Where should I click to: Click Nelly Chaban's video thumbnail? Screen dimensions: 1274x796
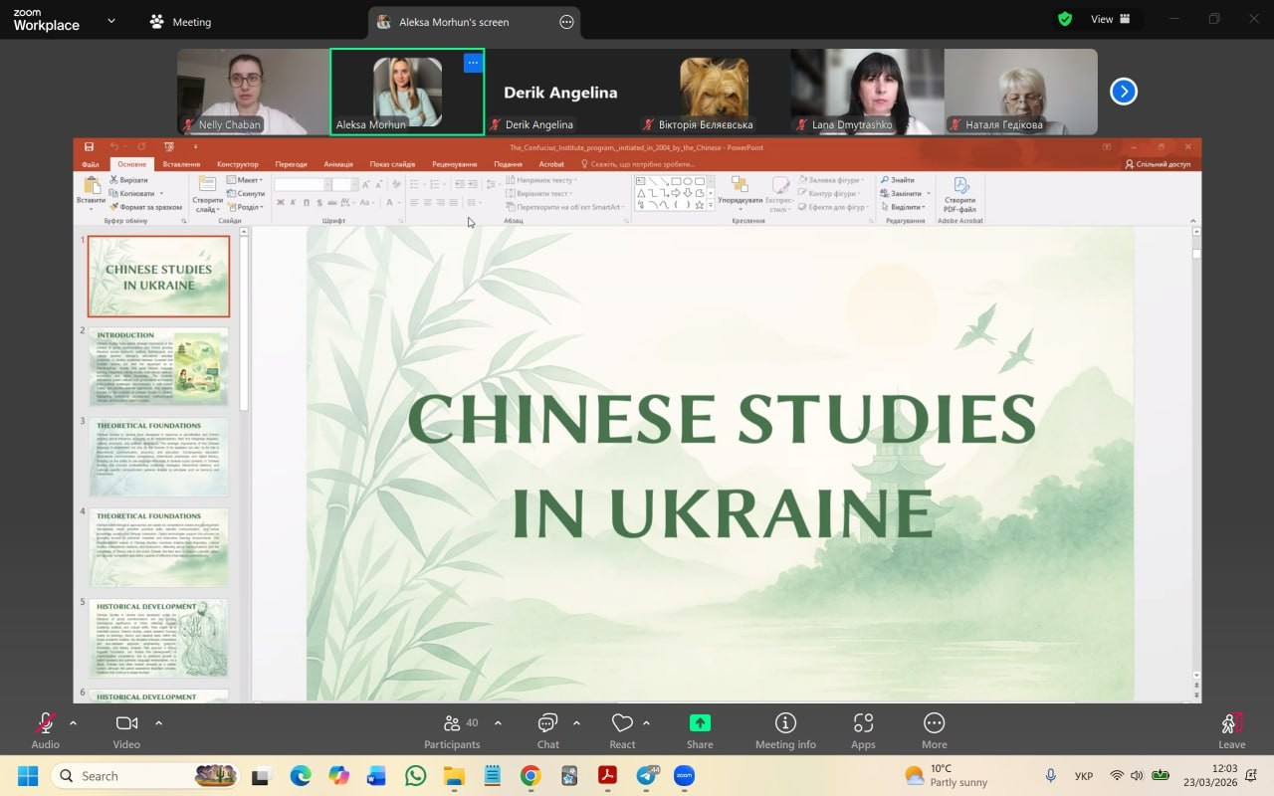click(x=254, y=92)
